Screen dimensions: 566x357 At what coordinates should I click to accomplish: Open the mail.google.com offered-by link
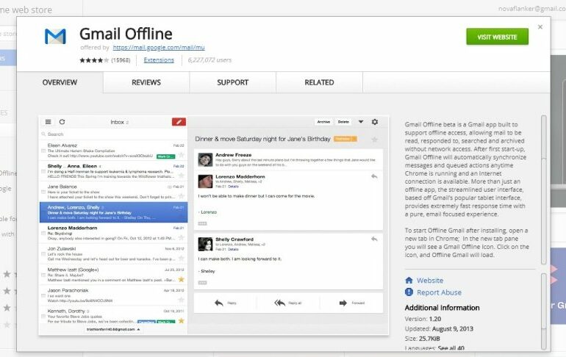point(159,48)
